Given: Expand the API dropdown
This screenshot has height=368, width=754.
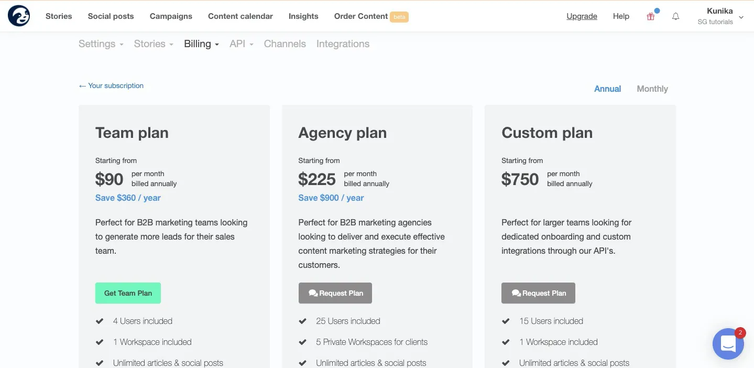Looking at the screenshot, I should click(242, 44).
